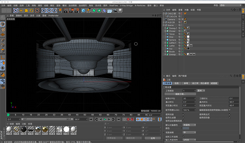
Task: Open the 界面 layout dropdown
Action: click(231, 5)
